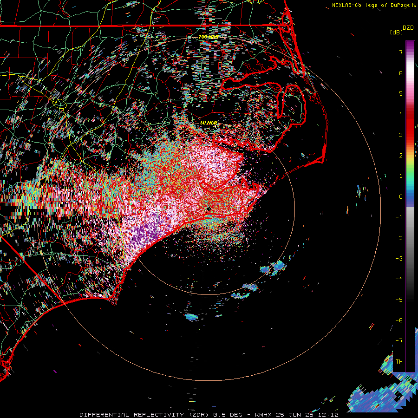
Task: Click the -1 value on color scale
Action: click(399, 217)
